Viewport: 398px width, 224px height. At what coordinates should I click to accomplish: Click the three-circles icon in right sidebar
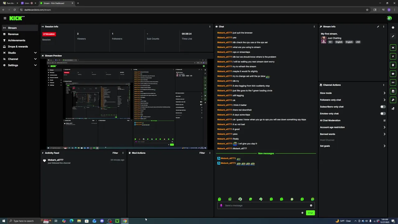[x=393, y=109]
